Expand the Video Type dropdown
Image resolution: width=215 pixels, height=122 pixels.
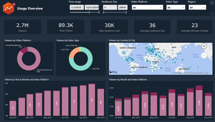click(x=175, y=8)
